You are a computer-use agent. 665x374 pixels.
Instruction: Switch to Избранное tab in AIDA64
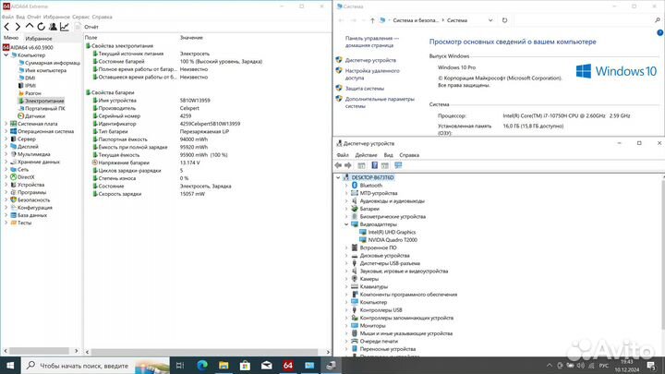(39, 38)
